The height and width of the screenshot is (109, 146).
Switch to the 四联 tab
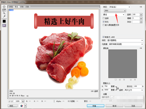click(x=27, y=7)
